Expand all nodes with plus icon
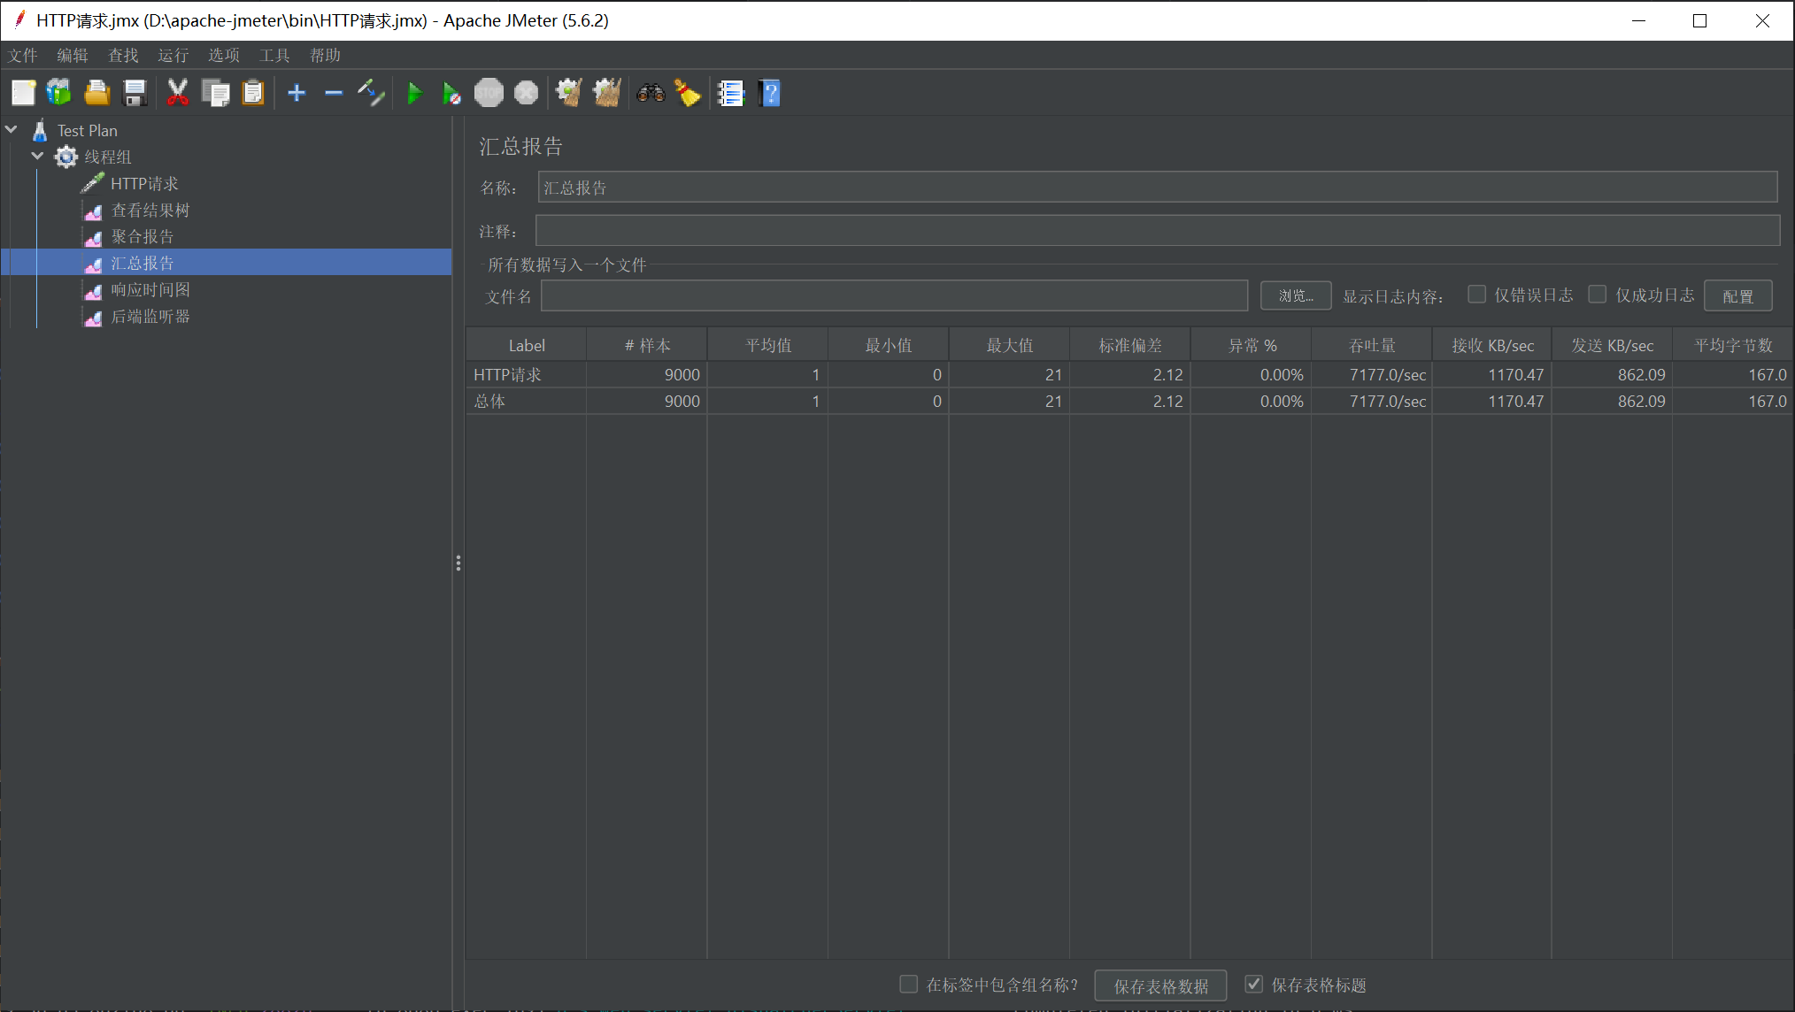 [297, 93]
